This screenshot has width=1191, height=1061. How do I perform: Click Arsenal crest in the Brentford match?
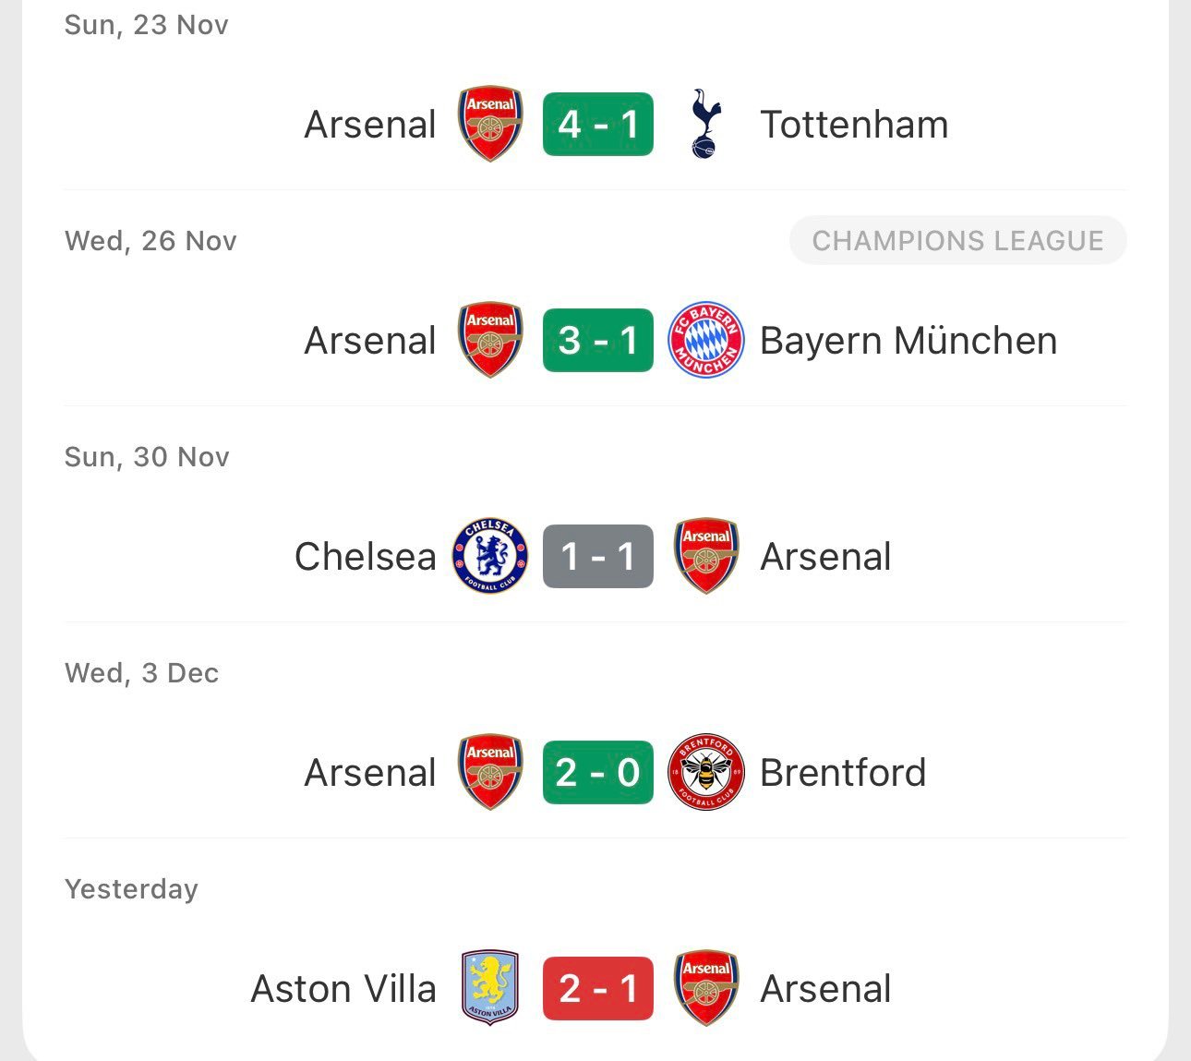[490, 772]
